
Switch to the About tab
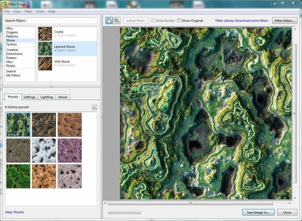(63, 97)
